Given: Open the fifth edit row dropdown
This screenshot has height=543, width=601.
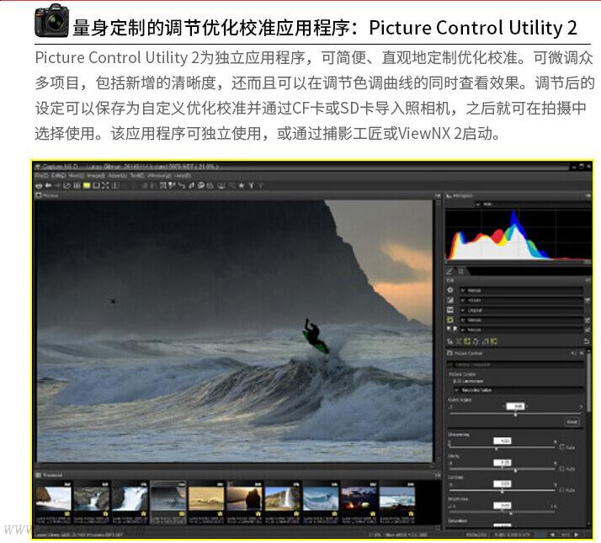Looking at the screenshot, I should 521,329.
